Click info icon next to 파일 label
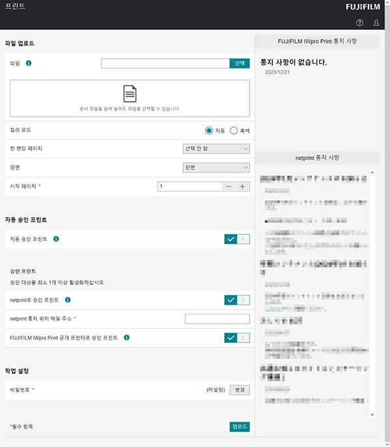Image resolution: width=390 pixels, height=447 pixels. pyautogui.click(x=29, y=64)
